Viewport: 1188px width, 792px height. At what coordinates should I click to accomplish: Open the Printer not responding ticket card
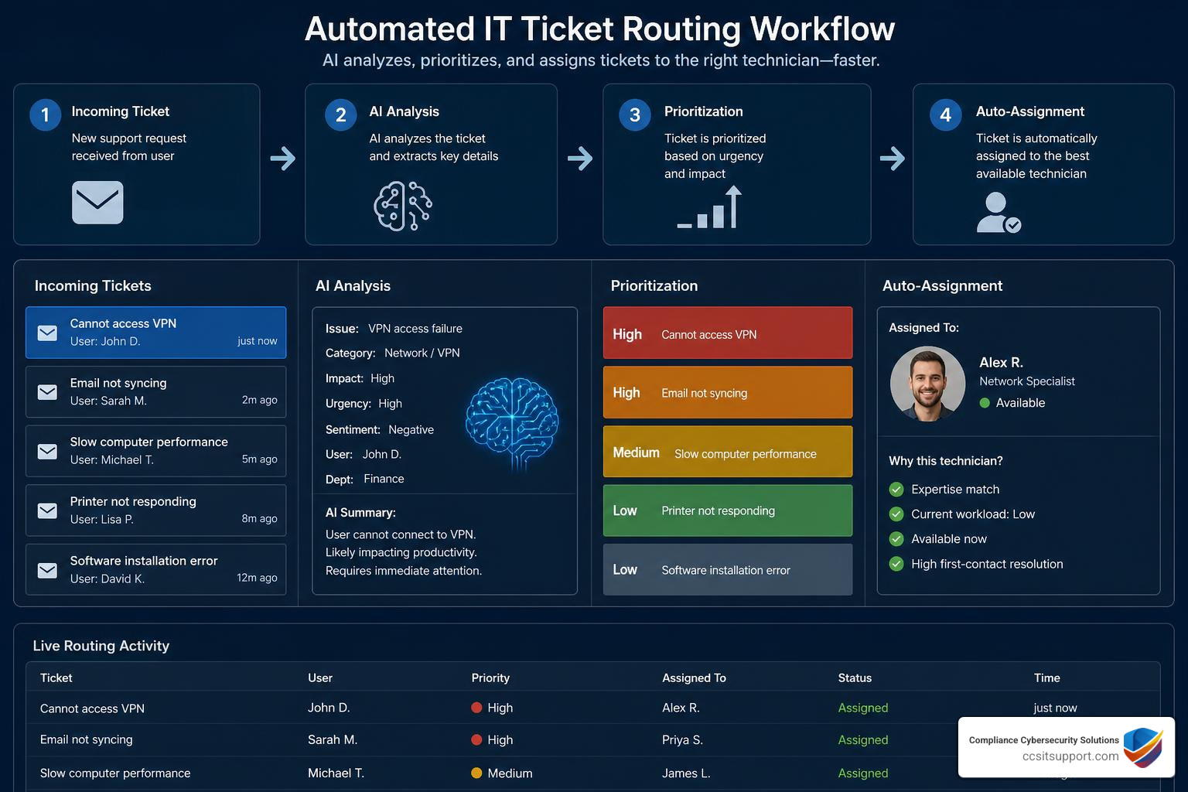click(155, 510)
